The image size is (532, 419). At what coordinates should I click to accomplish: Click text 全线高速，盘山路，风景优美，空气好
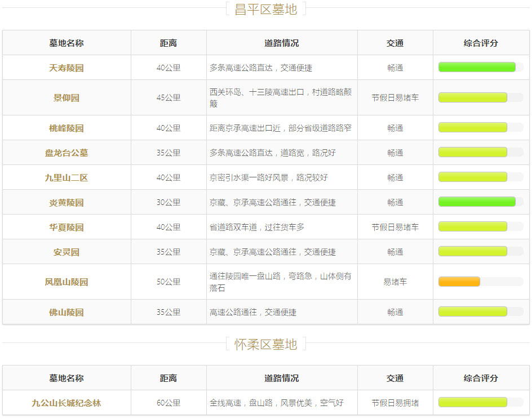pos(277,403)
